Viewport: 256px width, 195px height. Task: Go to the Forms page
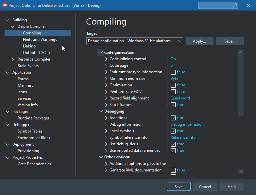point(23,79)
